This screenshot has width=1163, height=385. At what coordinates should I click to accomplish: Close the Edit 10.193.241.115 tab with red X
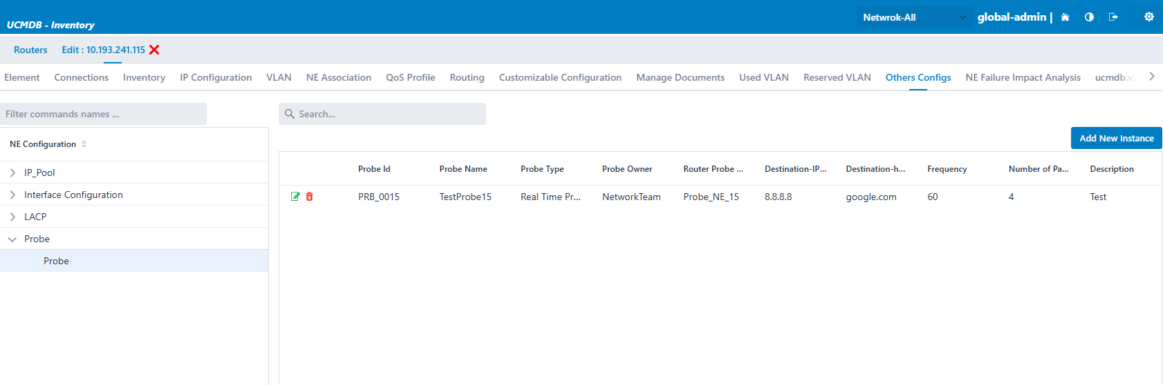154,50
